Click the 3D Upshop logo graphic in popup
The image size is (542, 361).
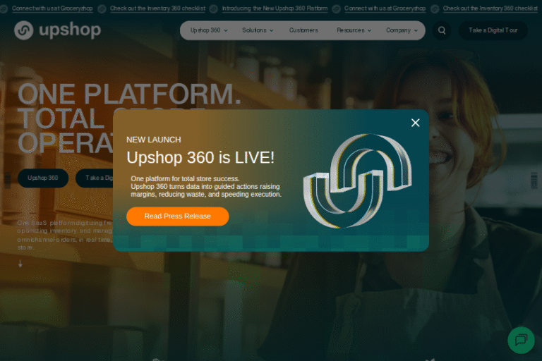tap(357, 180)
